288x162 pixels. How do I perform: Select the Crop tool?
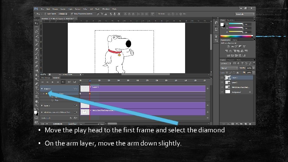tap(36, 40)
